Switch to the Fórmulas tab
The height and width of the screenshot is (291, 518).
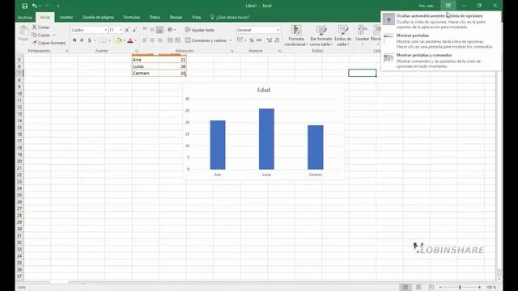point(131,17)
